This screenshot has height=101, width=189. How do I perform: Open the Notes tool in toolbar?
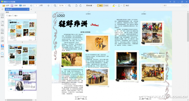(x=126, y=6)
